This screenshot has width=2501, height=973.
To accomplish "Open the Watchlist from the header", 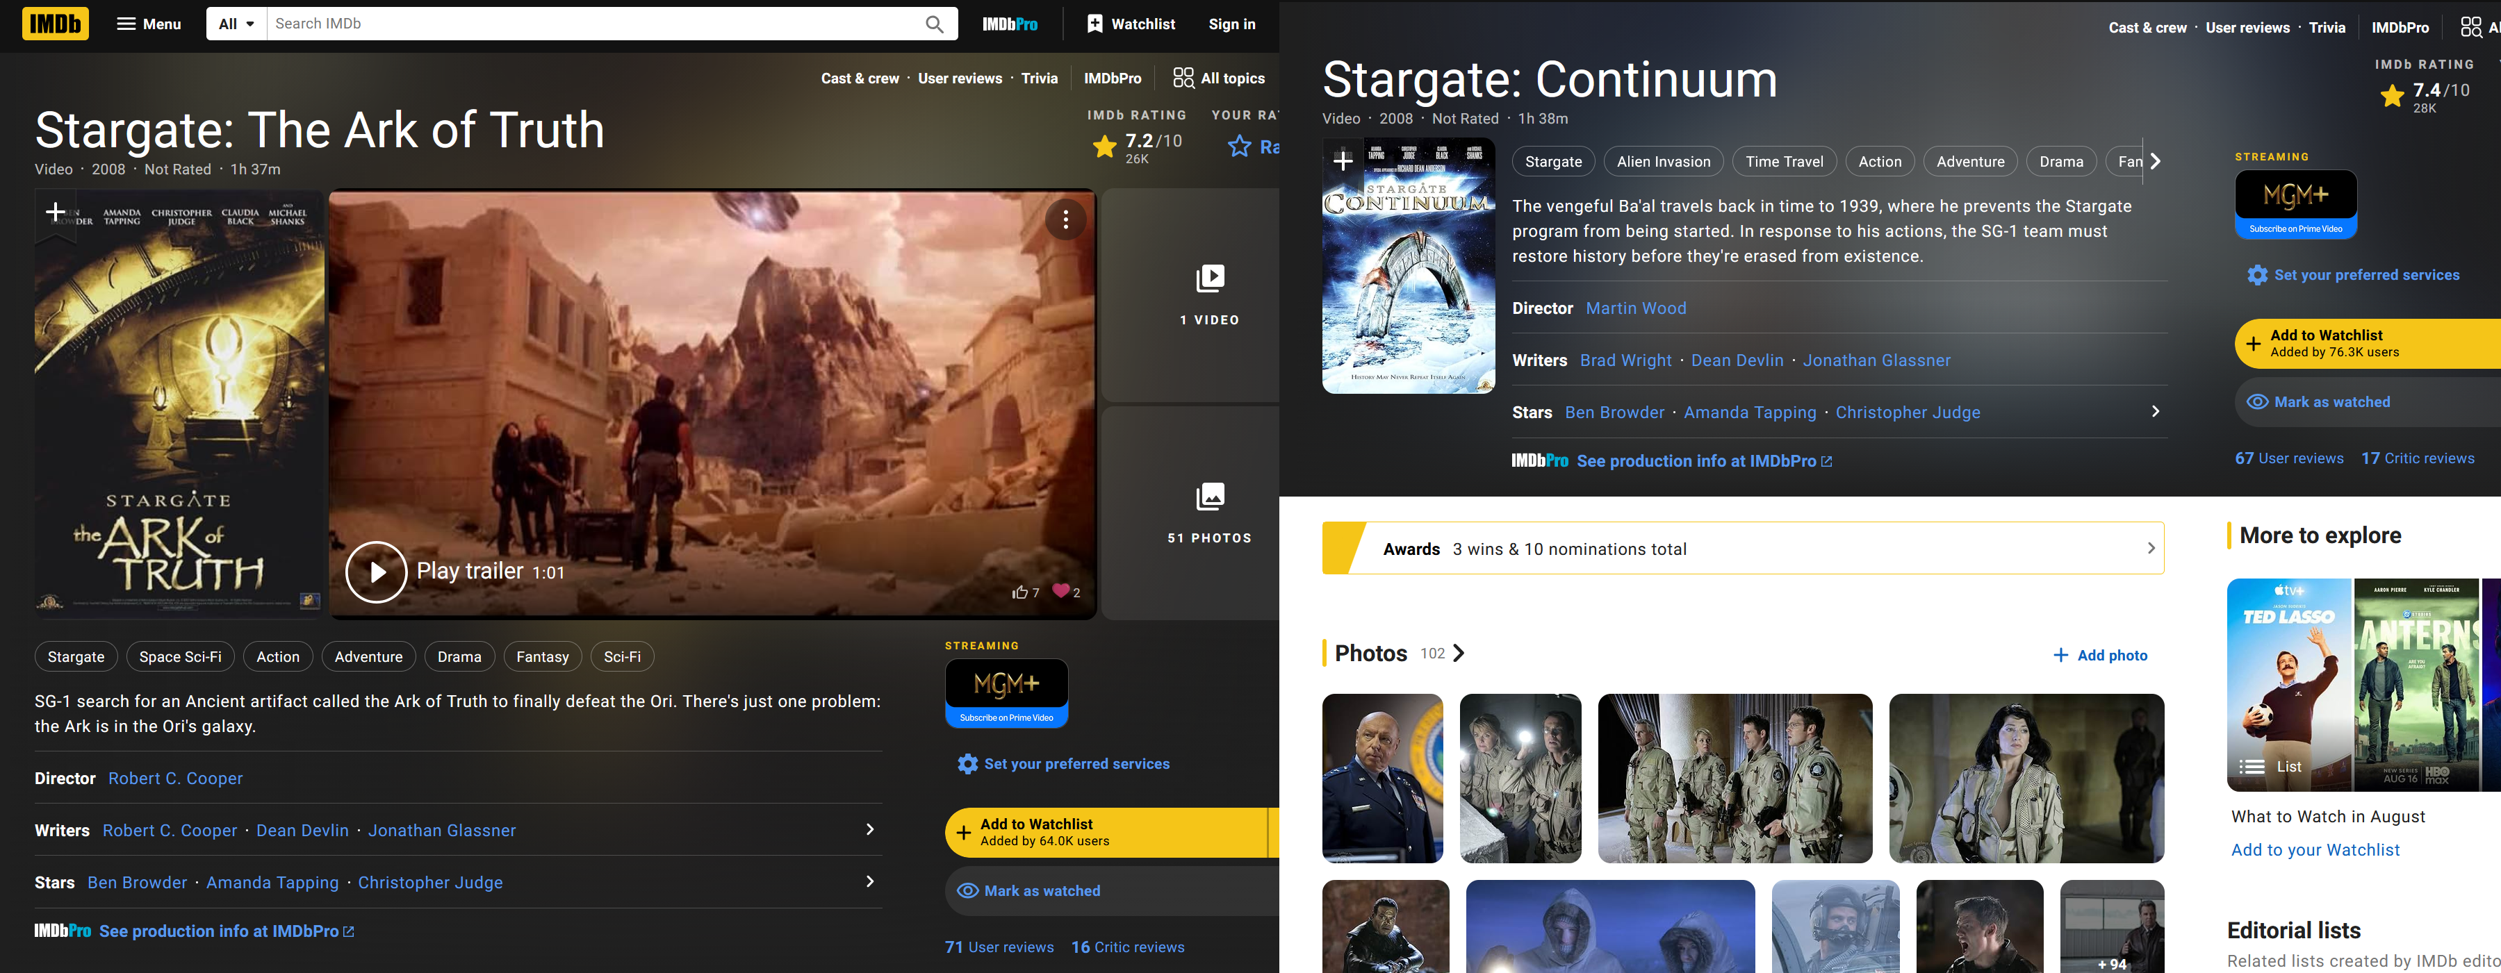I will click(1130, 24).
